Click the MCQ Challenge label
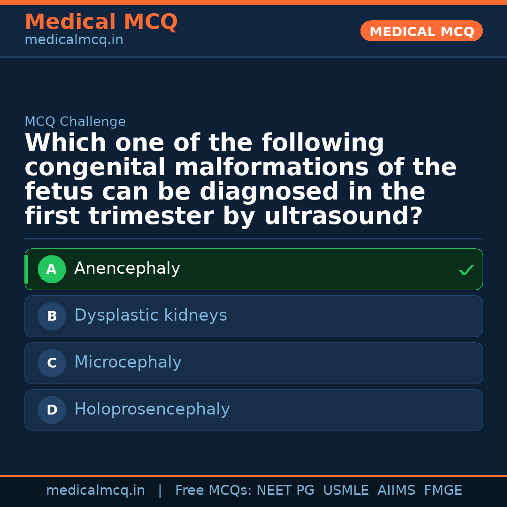Viewport: 507px width, 507px height. (x=75, y=122)
